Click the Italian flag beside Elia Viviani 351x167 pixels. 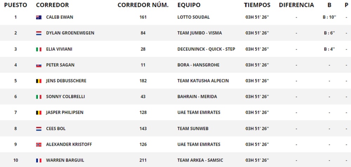39,49
